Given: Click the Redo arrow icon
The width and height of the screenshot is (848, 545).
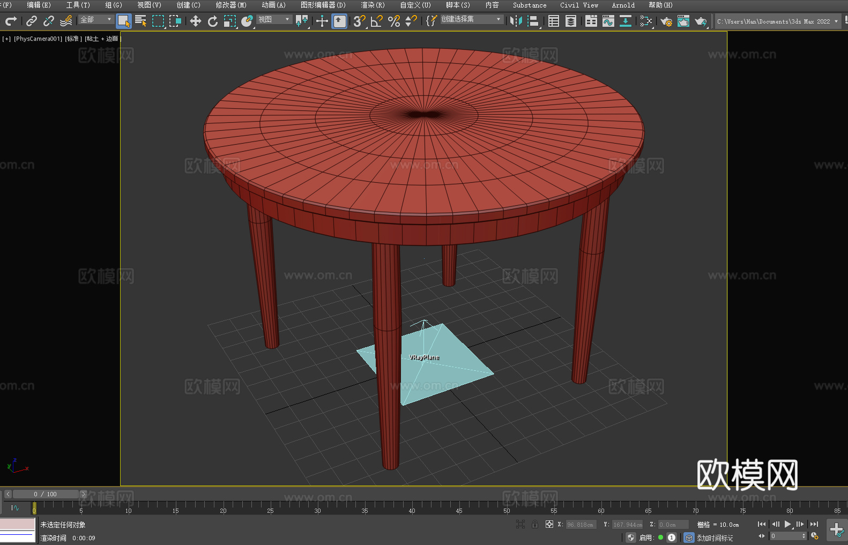Looking at the screenshot, I should click(x=11, y=21).
